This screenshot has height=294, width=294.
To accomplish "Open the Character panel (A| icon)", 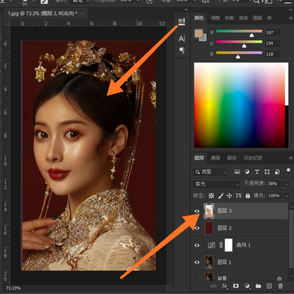I will click(x=181, y=39).
